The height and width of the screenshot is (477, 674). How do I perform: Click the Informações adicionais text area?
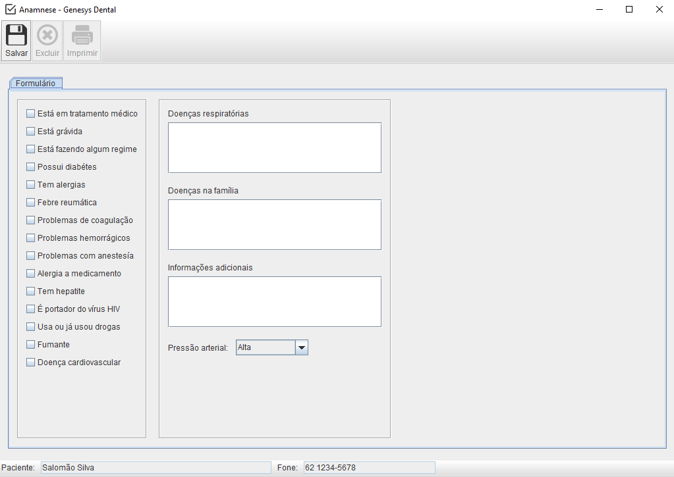tap(274, 301)
